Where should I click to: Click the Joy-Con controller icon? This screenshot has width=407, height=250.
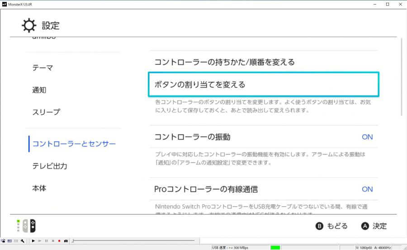point(29,226)
